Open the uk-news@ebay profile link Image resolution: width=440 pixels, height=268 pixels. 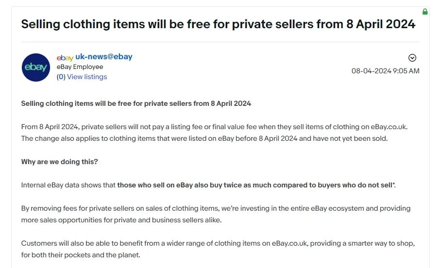pyautogui.click(x=103, y=57)
